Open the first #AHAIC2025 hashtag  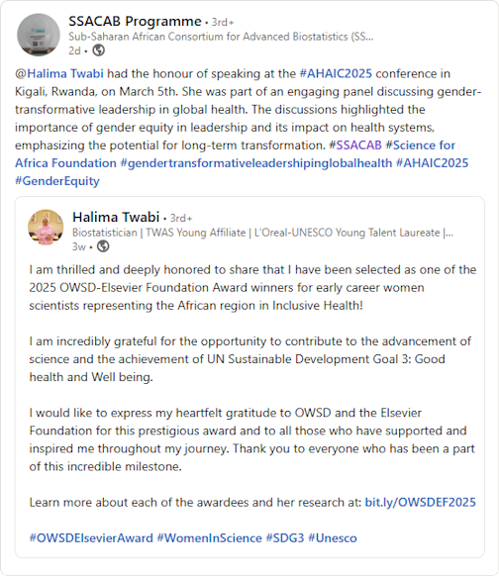(336, 73)
